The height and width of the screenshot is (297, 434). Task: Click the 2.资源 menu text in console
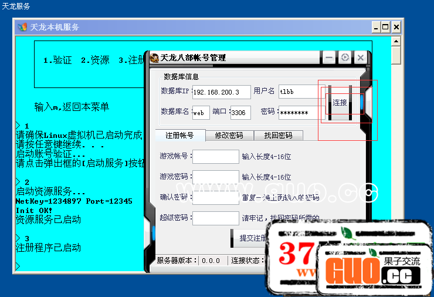click(x=95, y=60)
